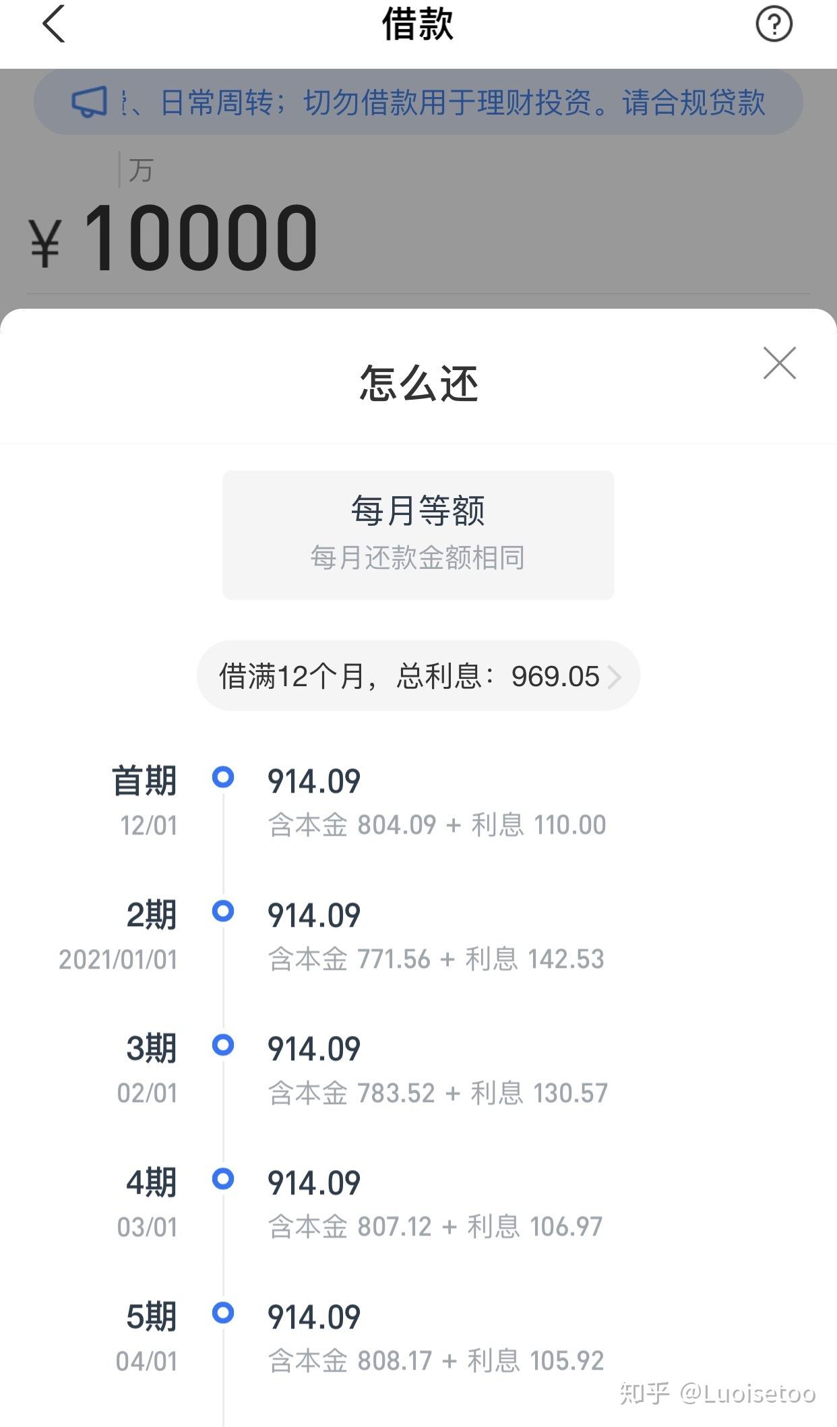Image resolution: width=837 pixels, height=1427 pixels.
Task: Tap the chevron beside 969.05
Action: (x=614, y=677)
